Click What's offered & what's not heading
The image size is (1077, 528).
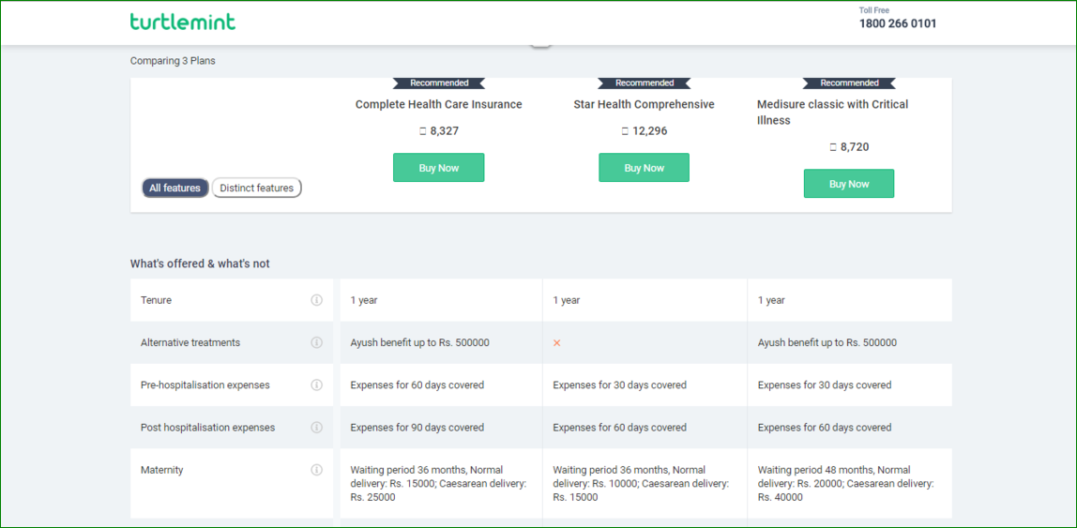point(200,264)
